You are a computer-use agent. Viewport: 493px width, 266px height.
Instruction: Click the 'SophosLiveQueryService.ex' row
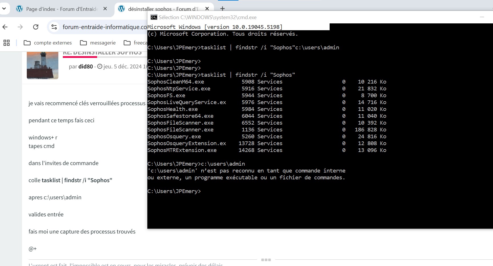coord(267,102)
